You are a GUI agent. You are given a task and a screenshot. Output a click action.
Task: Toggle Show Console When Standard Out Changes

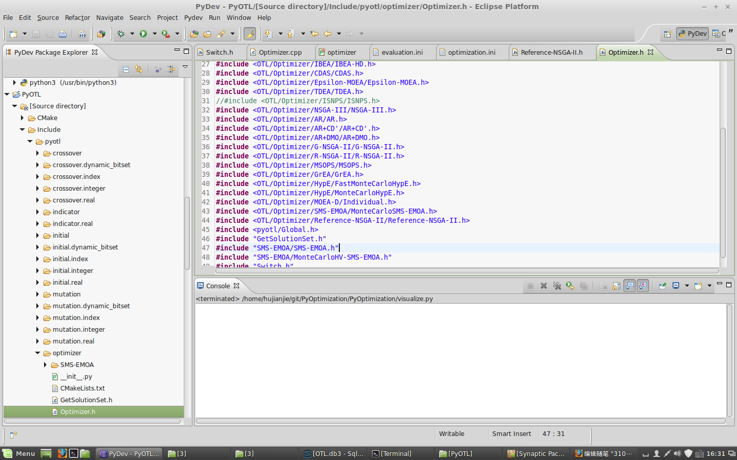pos(630,286)
